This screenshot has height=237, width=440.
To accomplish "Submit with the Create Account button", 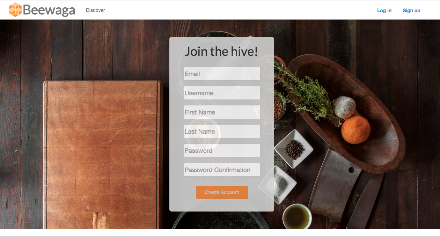I will pyautogui.click(x=222, y=192).
